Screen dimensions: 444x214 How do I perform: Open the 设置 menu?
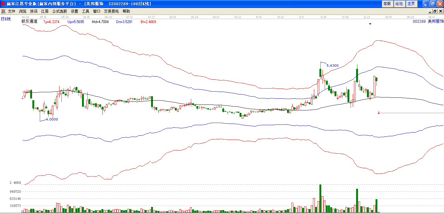click(x=74, y=11)
